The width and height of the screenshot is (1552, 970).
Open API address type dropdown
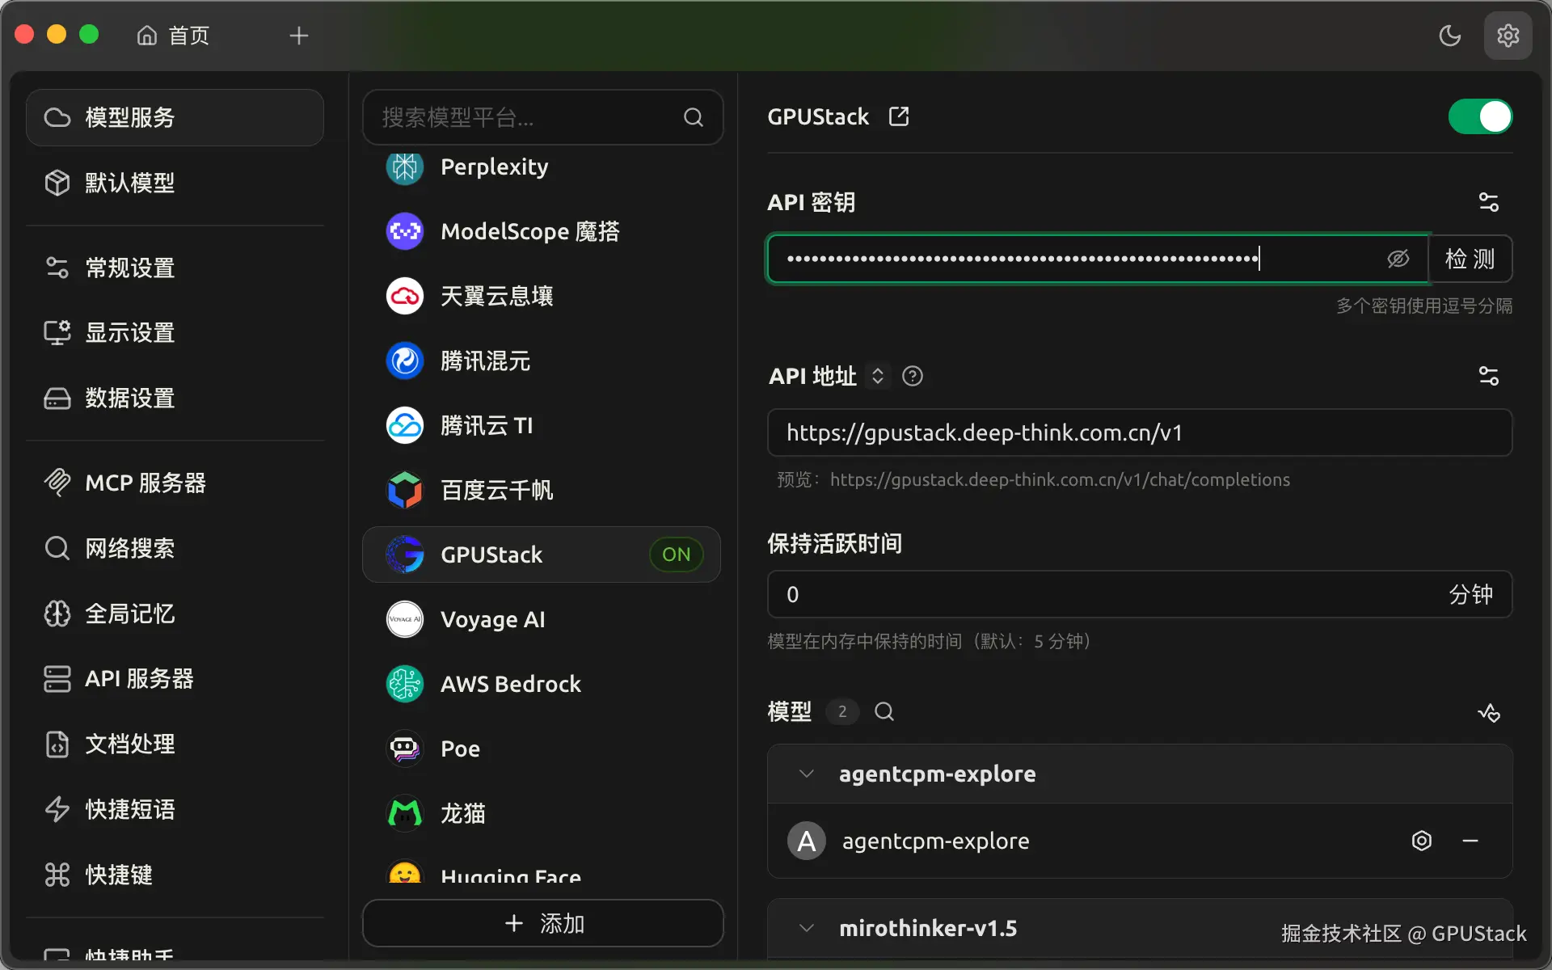point(878,376)
